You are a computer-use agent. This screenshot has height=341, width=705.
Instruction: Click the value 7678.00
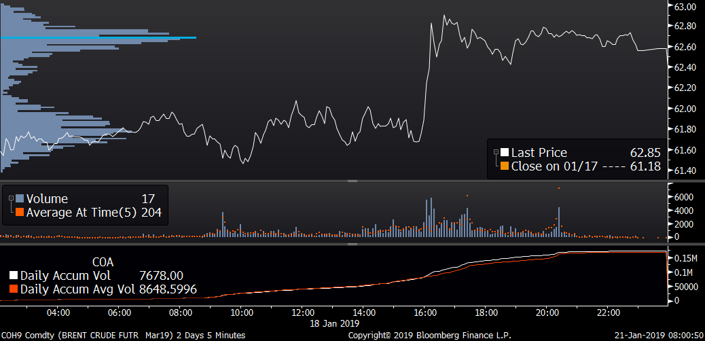162,275
